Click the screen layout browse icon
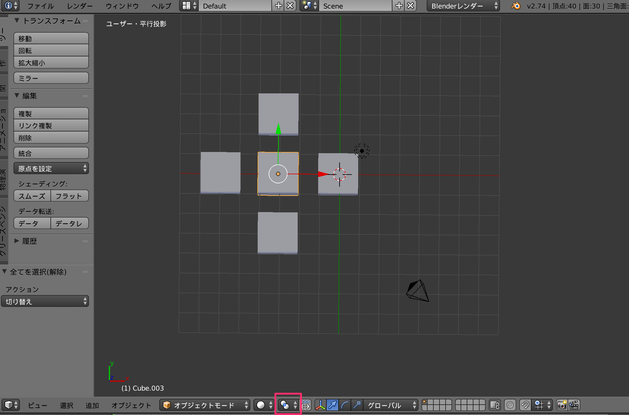 [189, 6]
